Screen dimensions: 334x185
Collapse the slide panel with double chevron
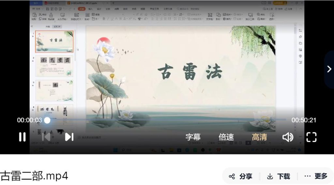point(32,26)
